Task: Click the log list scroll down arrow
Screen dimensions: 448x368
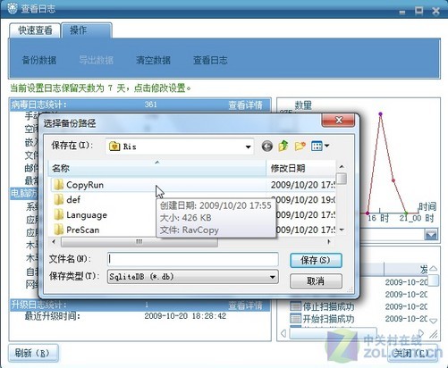Action: point(434,321)
